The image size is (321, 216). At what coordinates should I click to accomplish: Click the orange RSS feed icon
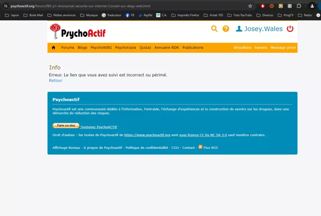[x=201, y=147]
